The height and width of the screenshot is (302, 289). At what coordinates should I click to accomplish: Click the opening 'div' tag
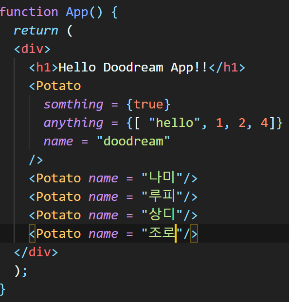coord(32,49)
